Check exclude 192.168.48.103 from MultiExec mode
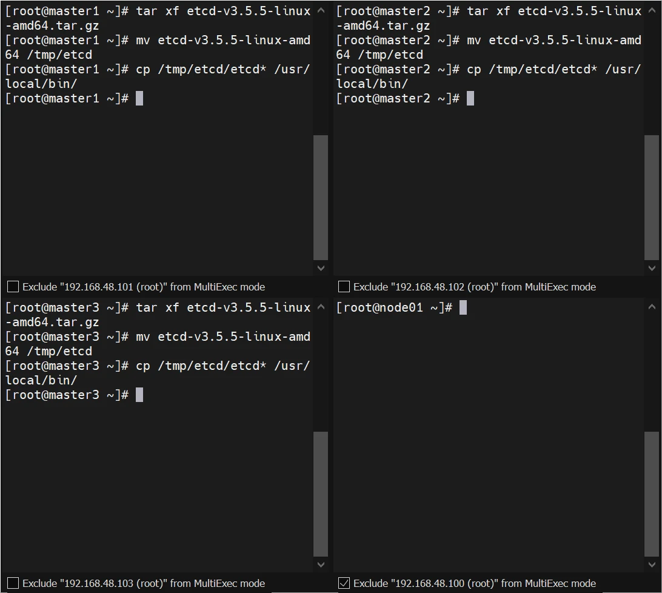Image resolution: width=662 pixels, height=593 pixels. click(13, 583)
